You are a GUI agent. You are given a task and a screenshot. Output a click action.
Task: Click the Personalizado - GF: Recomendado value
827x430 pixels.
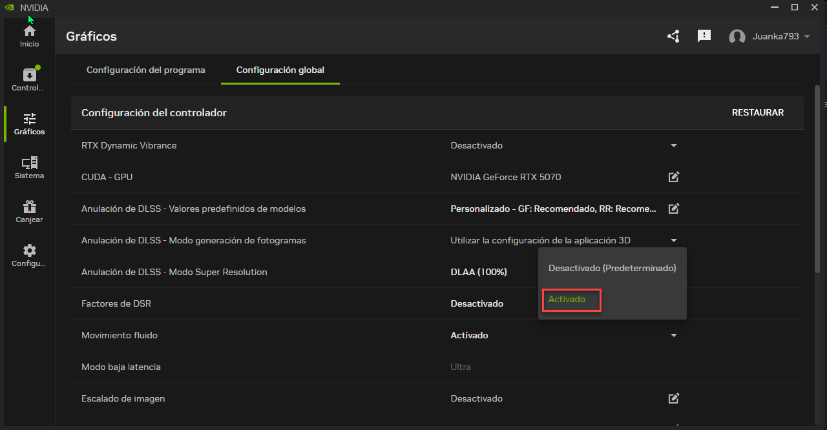tap(554, 209)
